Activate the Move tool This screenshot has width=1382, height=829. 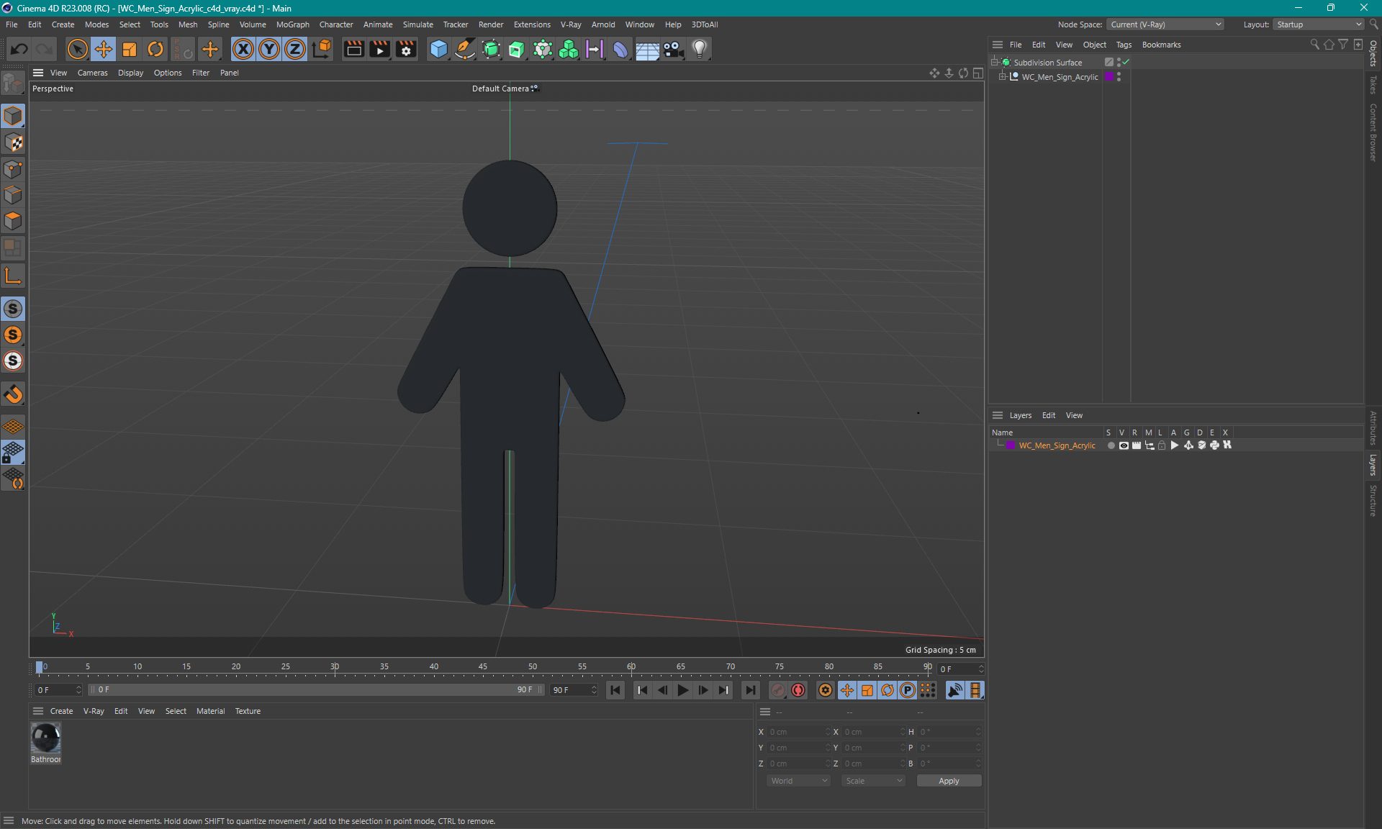(x=104, y=49)
